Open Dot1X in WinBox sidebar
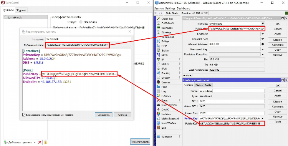The image size is (288, 146). point(165,109)
